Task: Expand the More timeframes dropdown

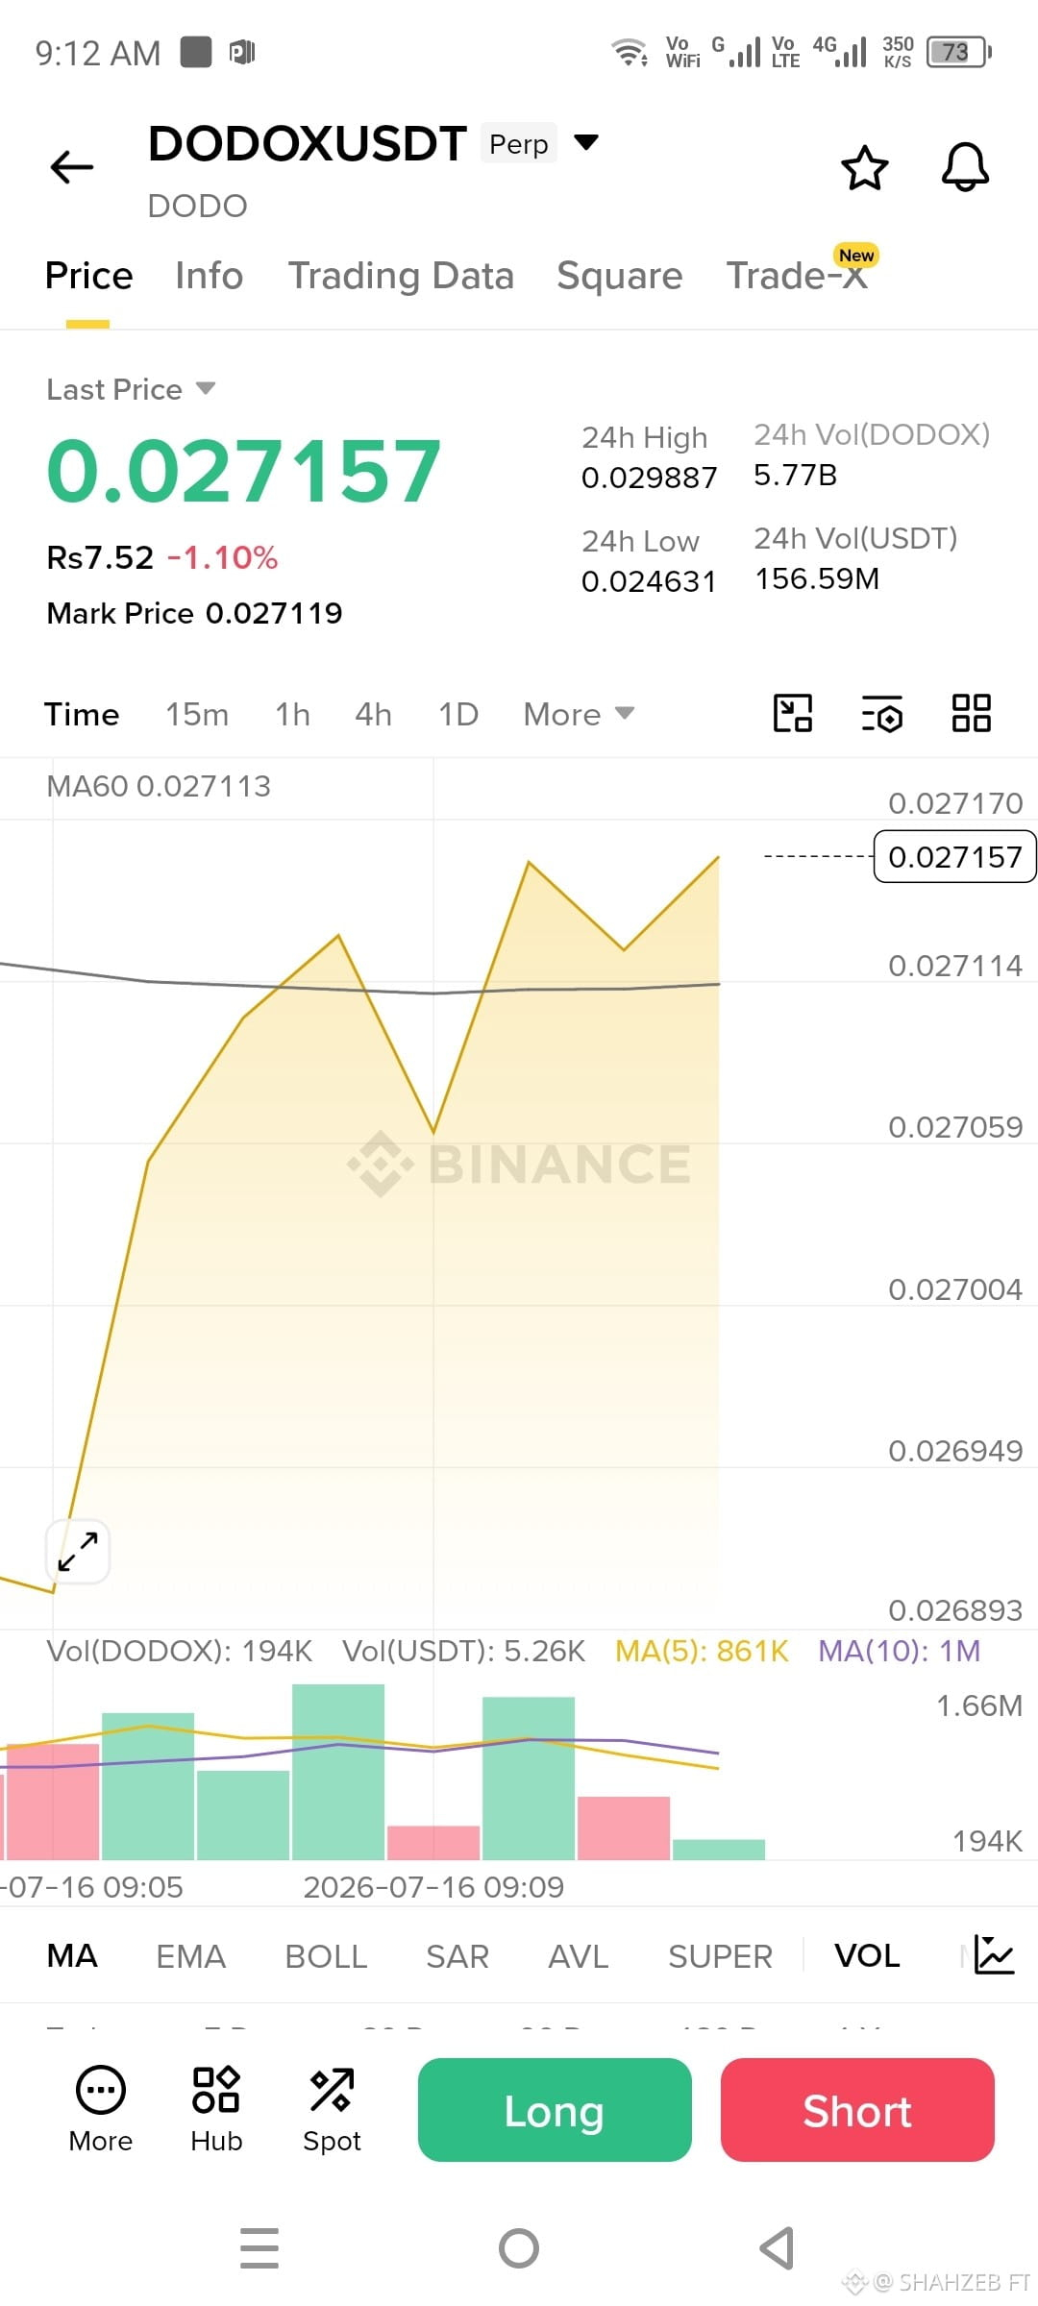Action: click(x=579, y=714)
